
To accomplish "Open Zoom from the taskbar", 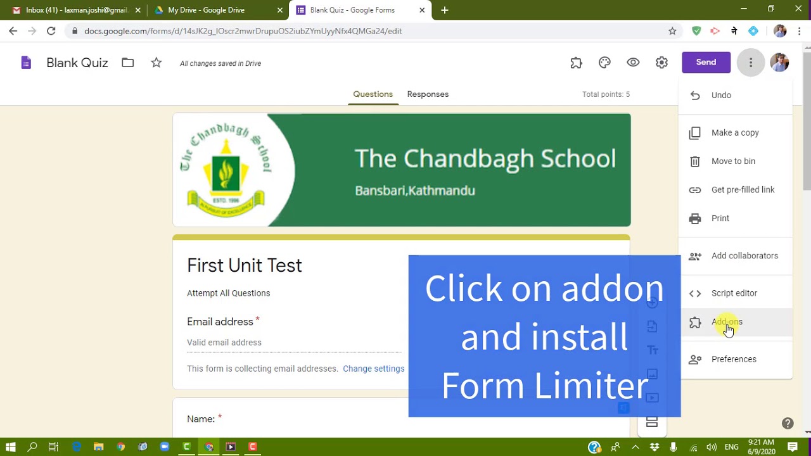I will [165, 446].
